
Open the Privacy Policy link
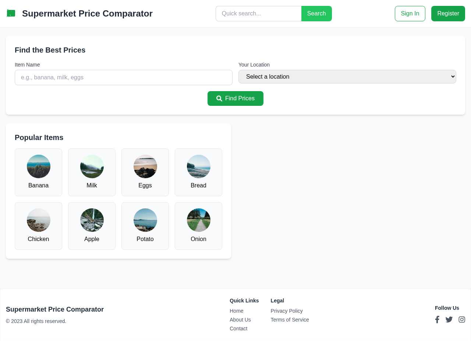pyautogui.click(x=286, y=311)
